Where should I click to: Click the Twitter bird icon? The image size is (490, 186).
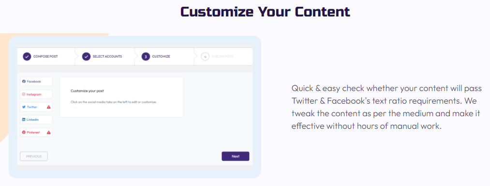pyautogui.click(x=24, y=107)
